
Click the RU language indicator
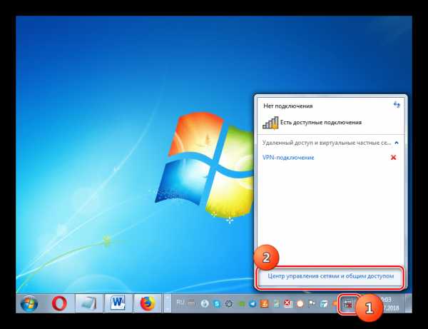(180, 303)
